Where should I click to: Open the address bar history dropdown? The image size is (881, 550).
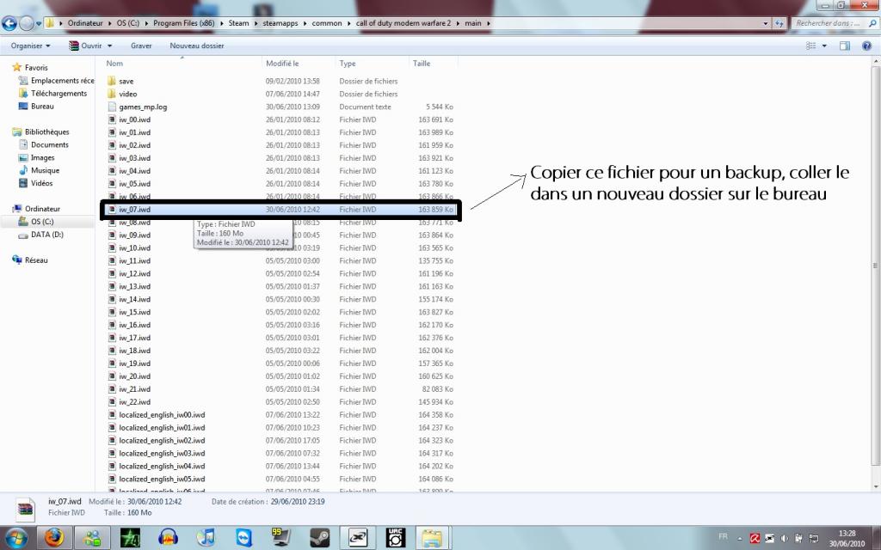pos(765,23)
